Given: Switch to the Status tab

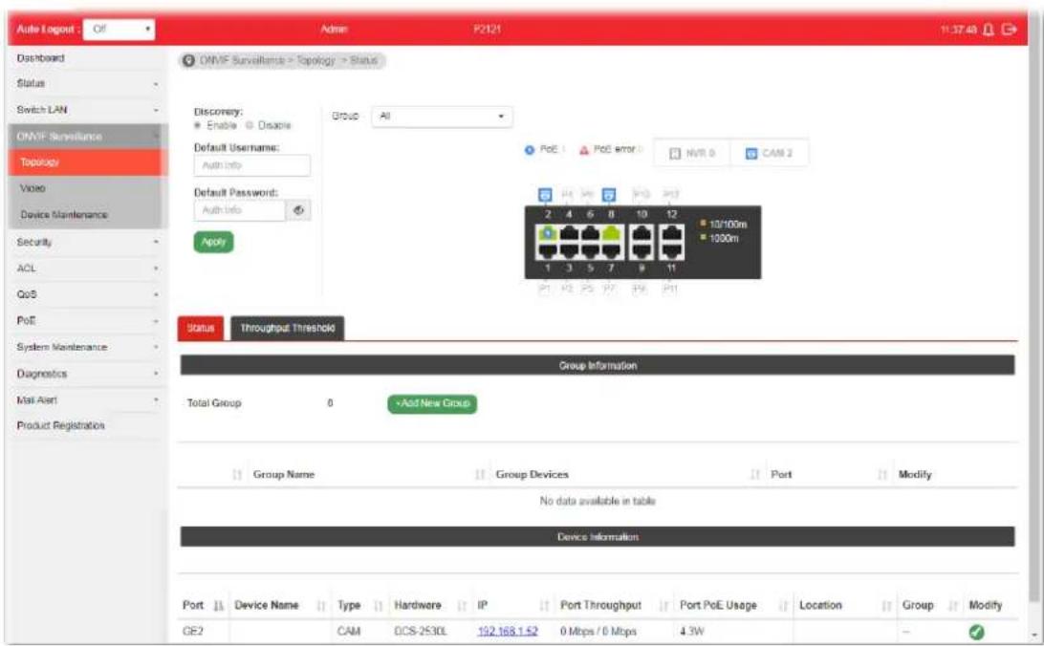Looking at the screenshot, I should coord(201,328).
